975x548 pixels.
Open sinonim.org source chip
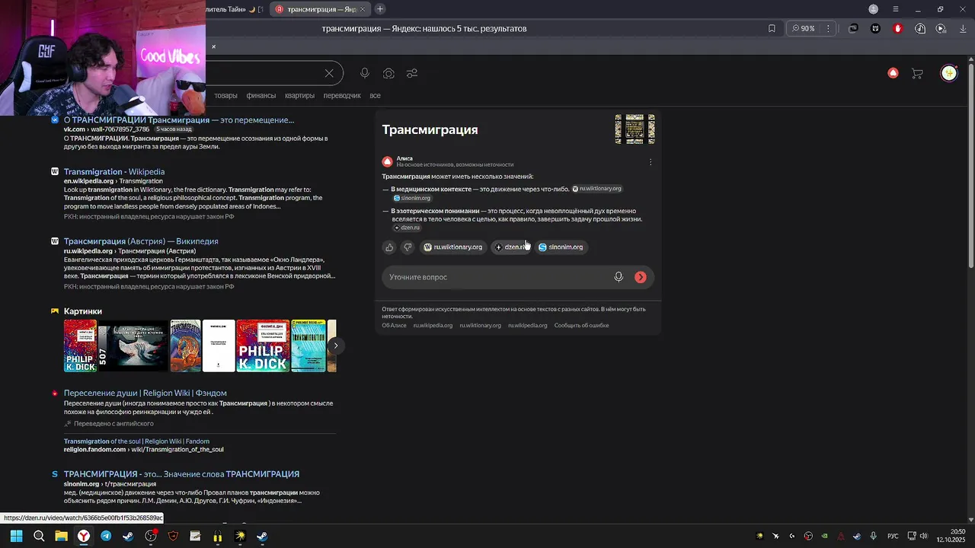point(561,247)
